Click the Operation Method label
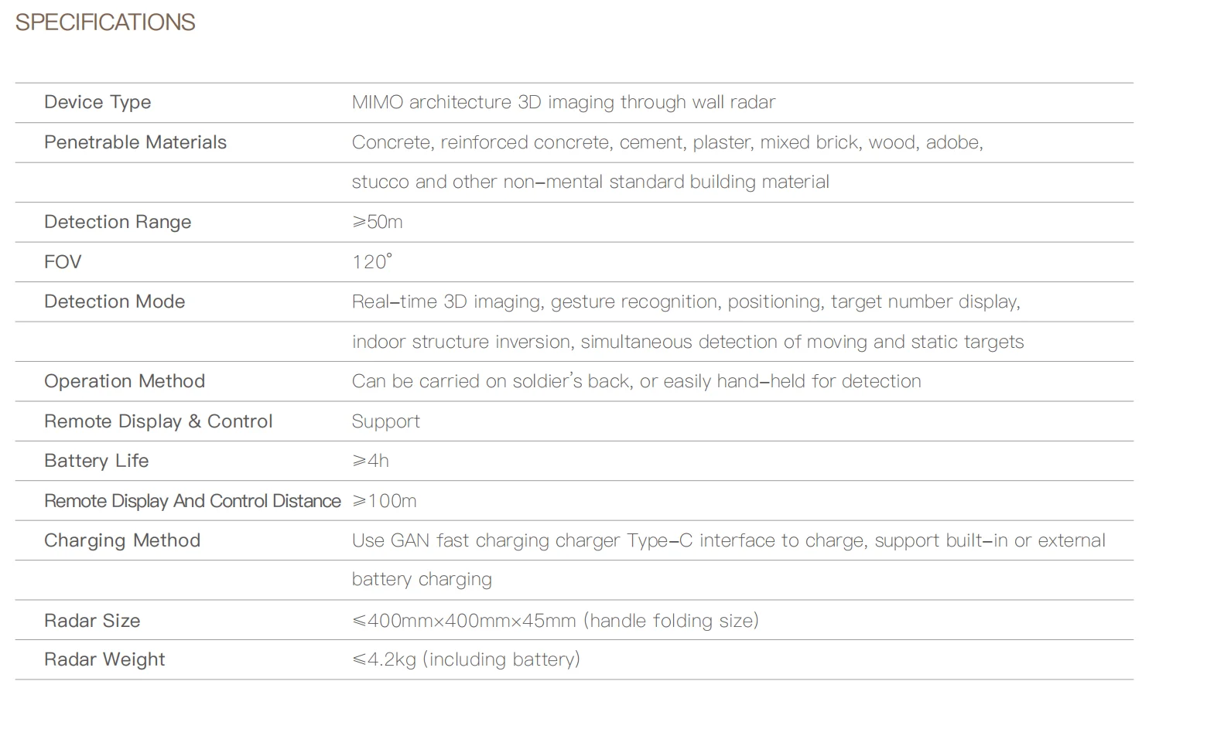The height and width of the screenshot is (729, 1231). [125, 381]
